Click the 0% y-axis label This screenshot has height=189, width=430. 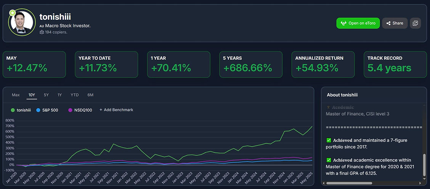click(x=12, y=165)
